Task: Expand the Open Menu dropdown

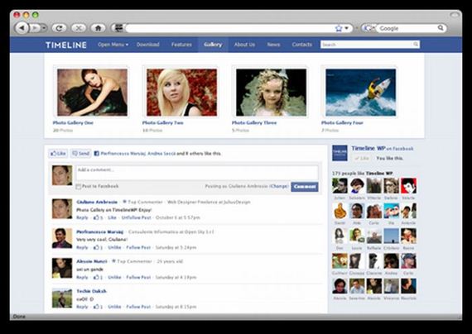Action: 113,45
